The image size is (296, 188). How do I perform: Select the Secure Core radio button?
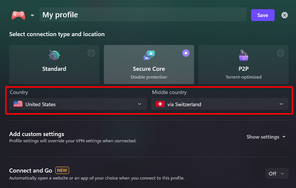coord(186,53)
